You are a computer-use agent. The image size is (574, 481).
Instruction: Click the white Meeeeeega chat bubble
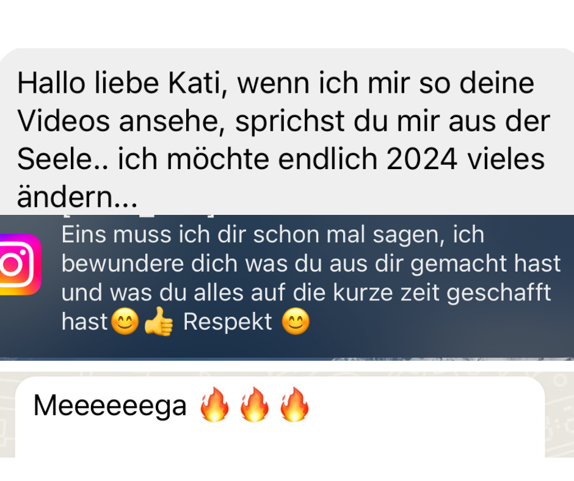(280, 418)
